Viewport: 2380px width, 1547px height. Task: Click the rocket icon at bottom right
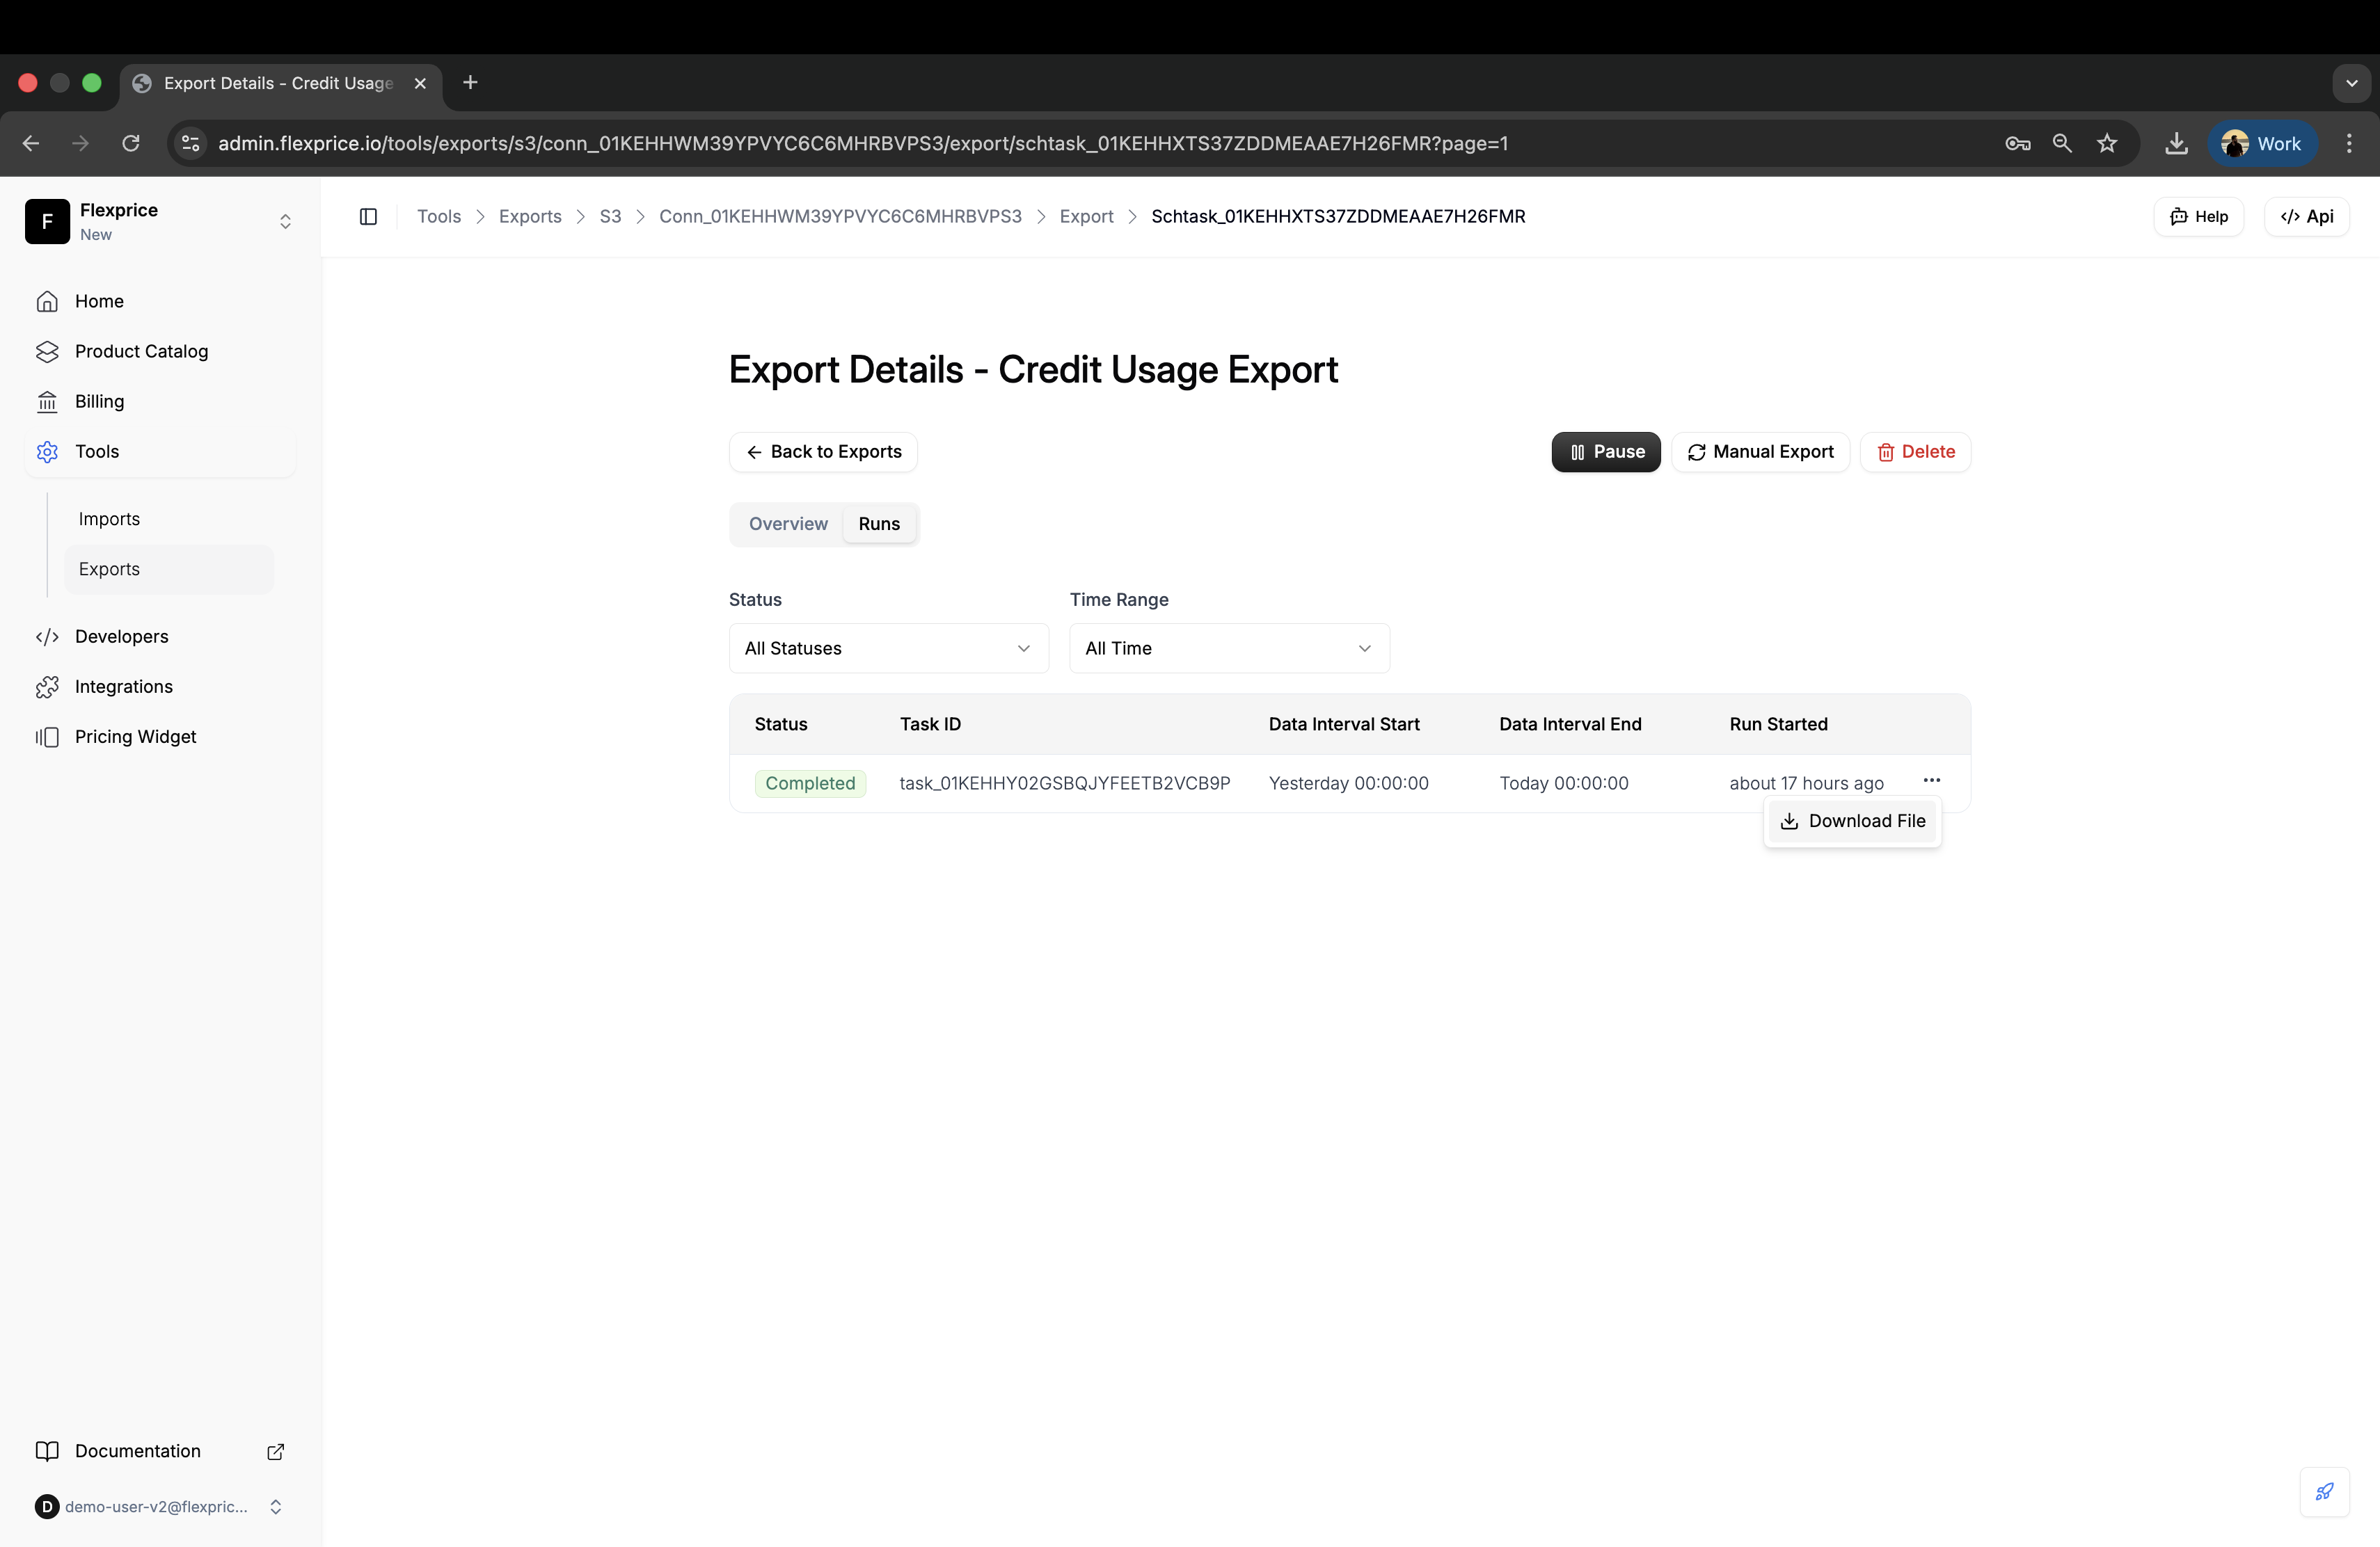coord(2324,1491)
